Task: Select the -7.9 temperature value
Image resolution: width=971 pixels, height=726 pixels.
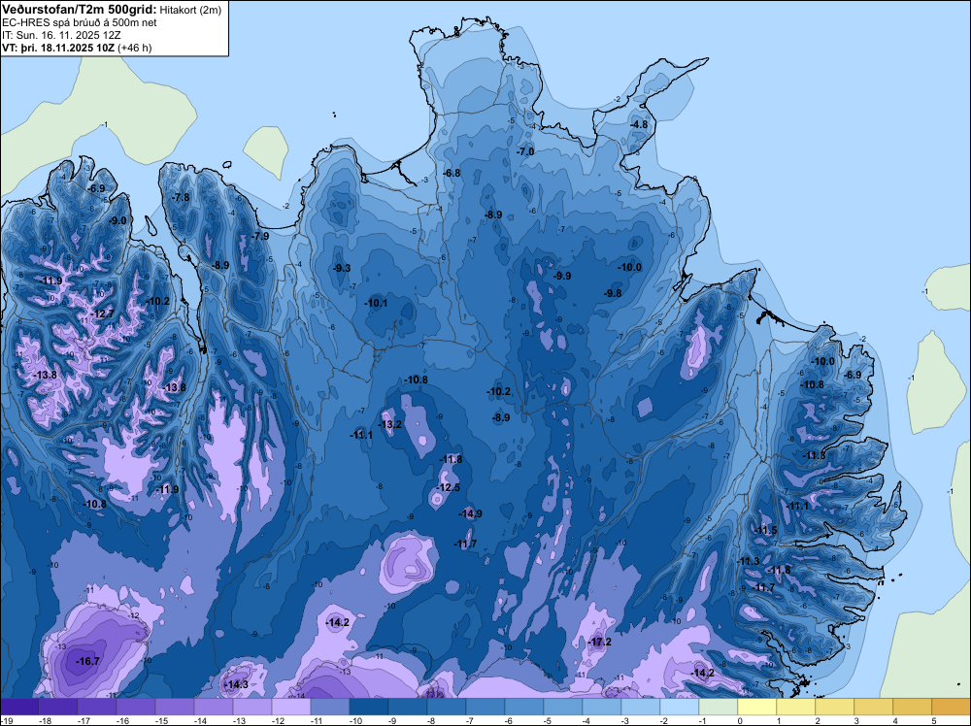Action: pyautogui.click(x=260, y=236)
